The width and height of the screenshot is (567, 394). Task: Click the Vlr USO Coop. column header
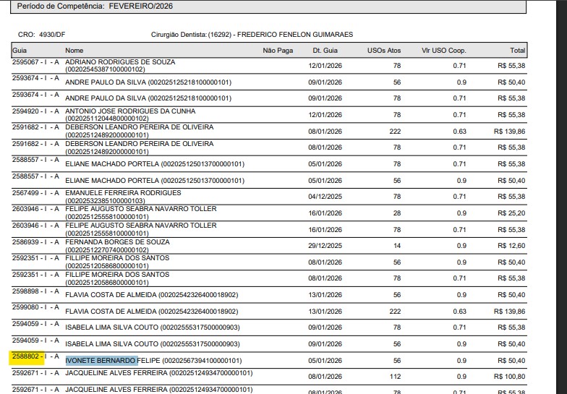pyautogui.click(x=444, y=51)
